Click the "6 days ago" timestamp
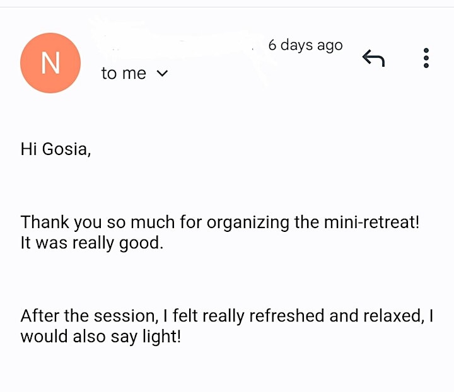 point(305,45)
